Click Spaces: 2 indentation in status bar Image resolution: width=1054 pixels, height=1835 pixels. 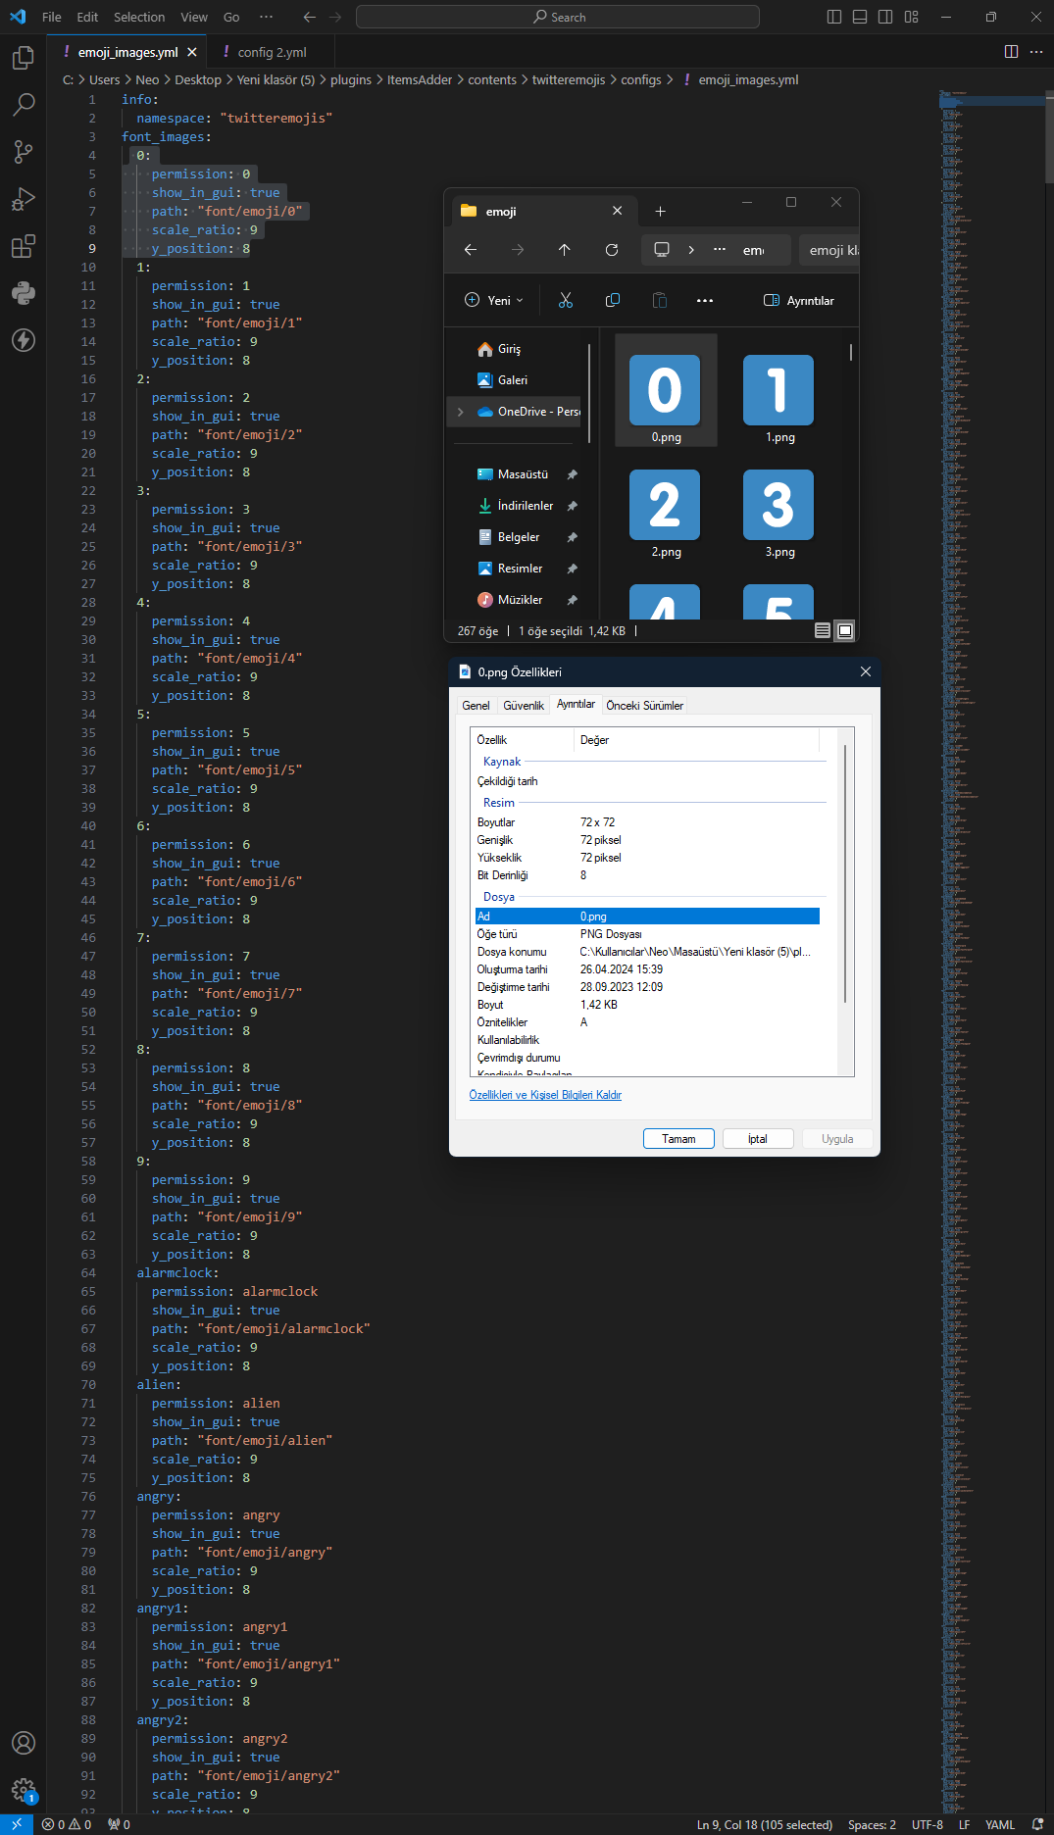(872, 1824)
